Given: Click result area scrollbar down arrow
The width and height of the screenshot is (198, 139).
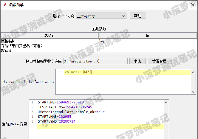Looking at the screenshot, I should tap(193, 92).
